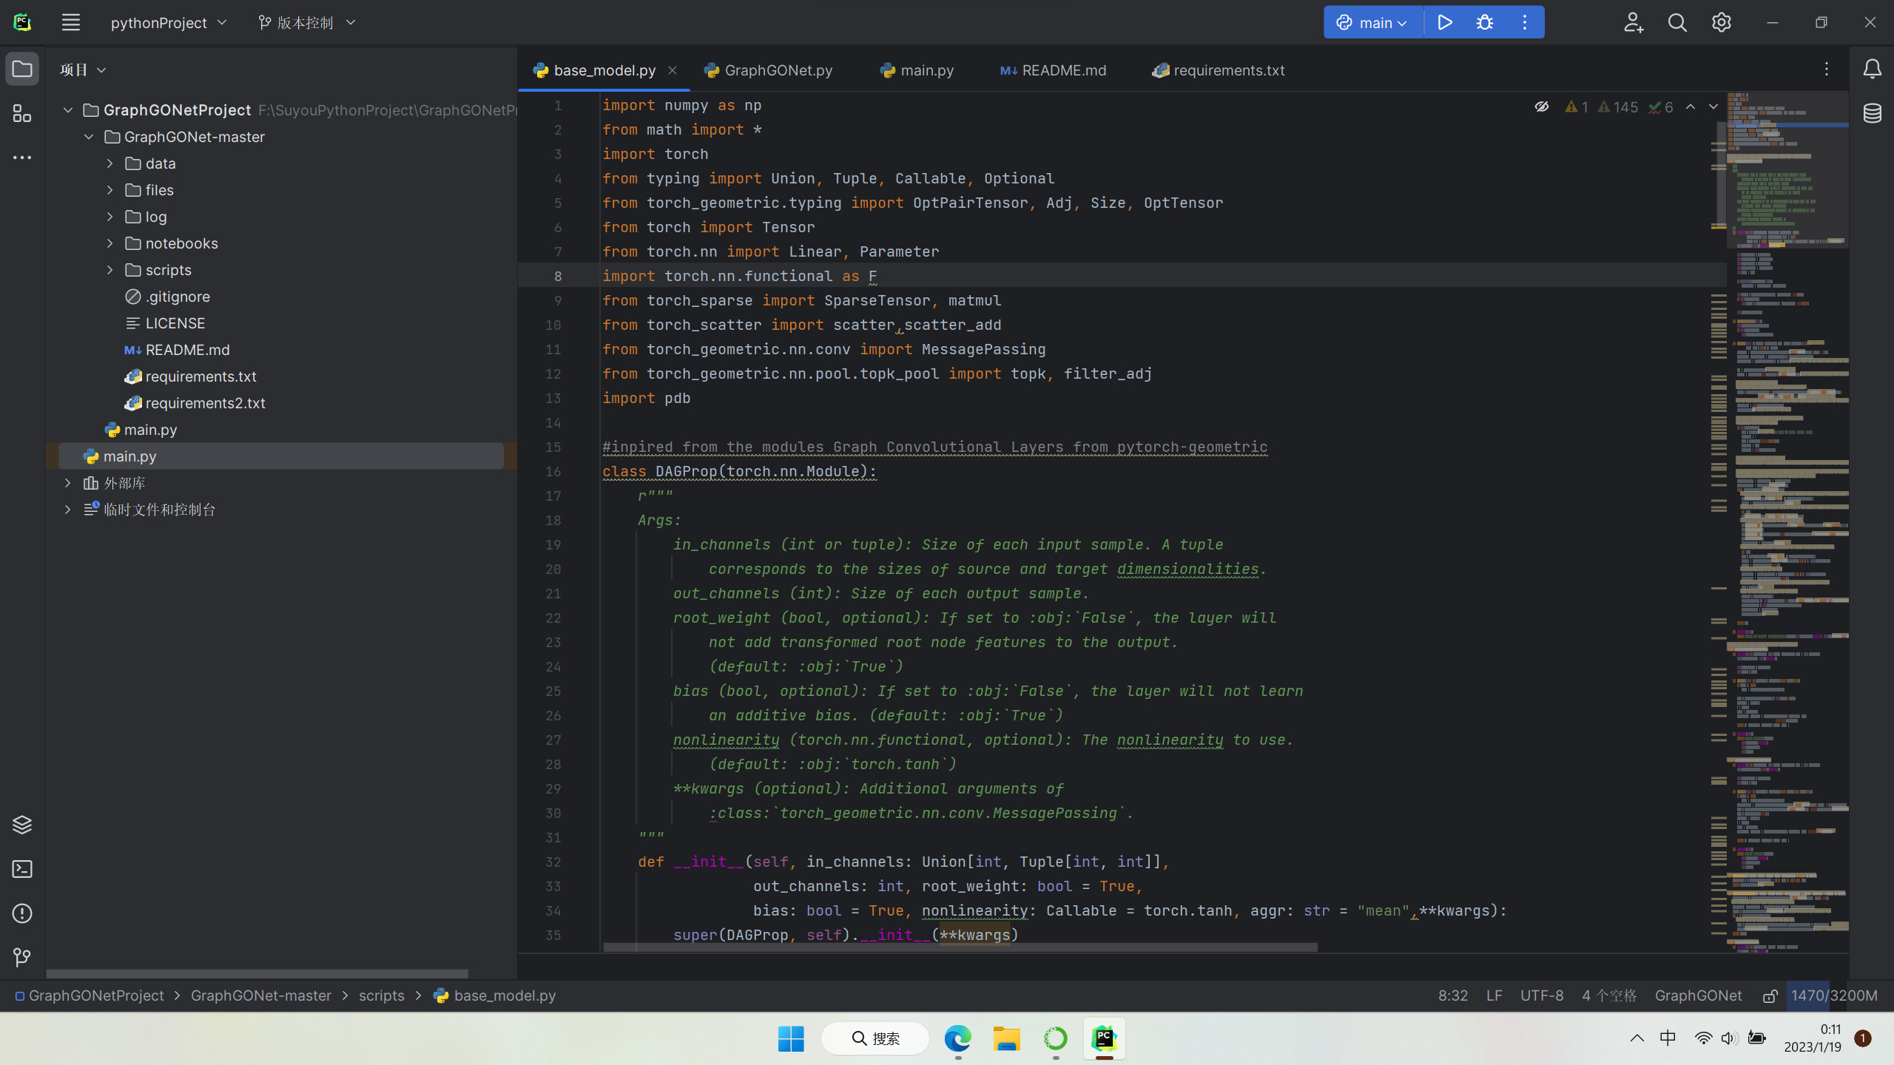Viewport: 1894px width, 1065px height.
Task: Expand the scripts folder
Action: 109,269
